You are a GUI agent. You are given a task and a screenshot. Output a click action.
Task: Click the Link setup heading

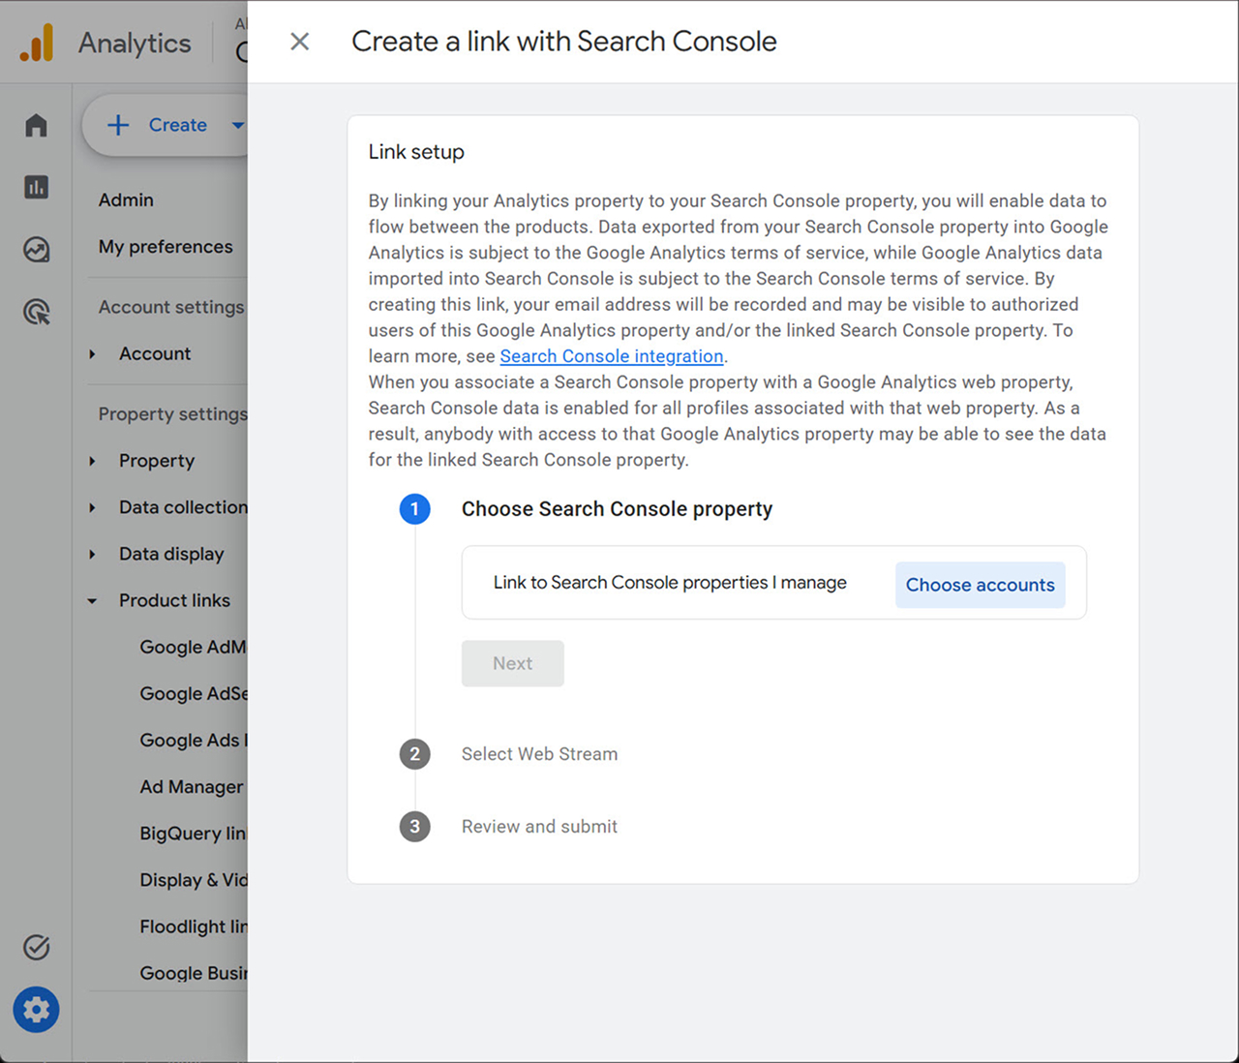pyautogui.click(x=416, y=152)
